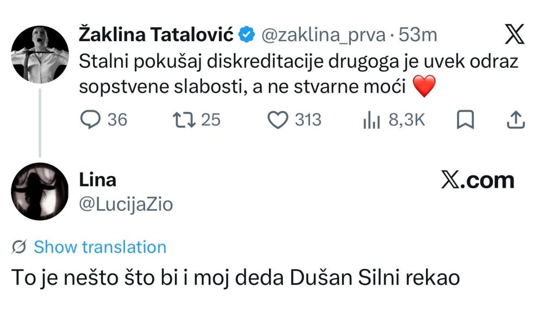Click the X logo top right

pyautogui.click(x=514, y=35)
